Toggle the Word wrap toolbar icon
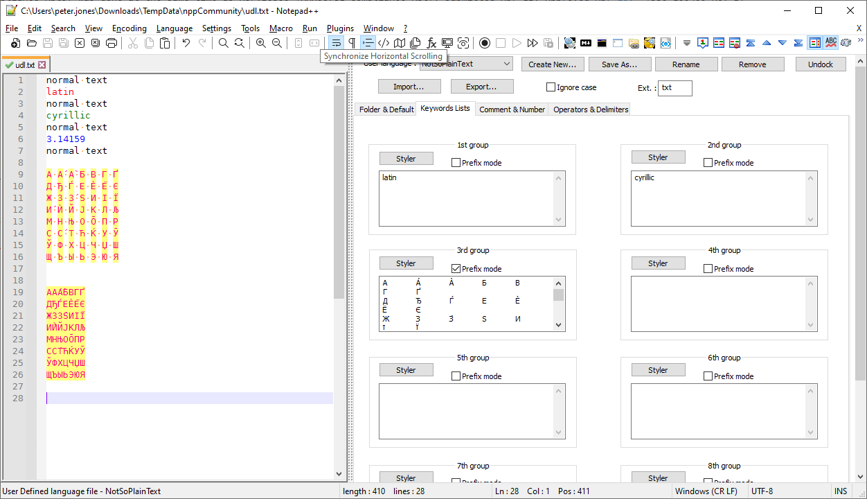Viewport: 867px width, 499px height. tap(336, 43)
